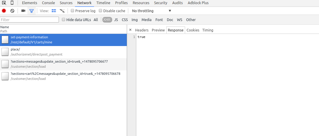
Task: Filter requests by Doc type
Action: (x=170, y=20)
